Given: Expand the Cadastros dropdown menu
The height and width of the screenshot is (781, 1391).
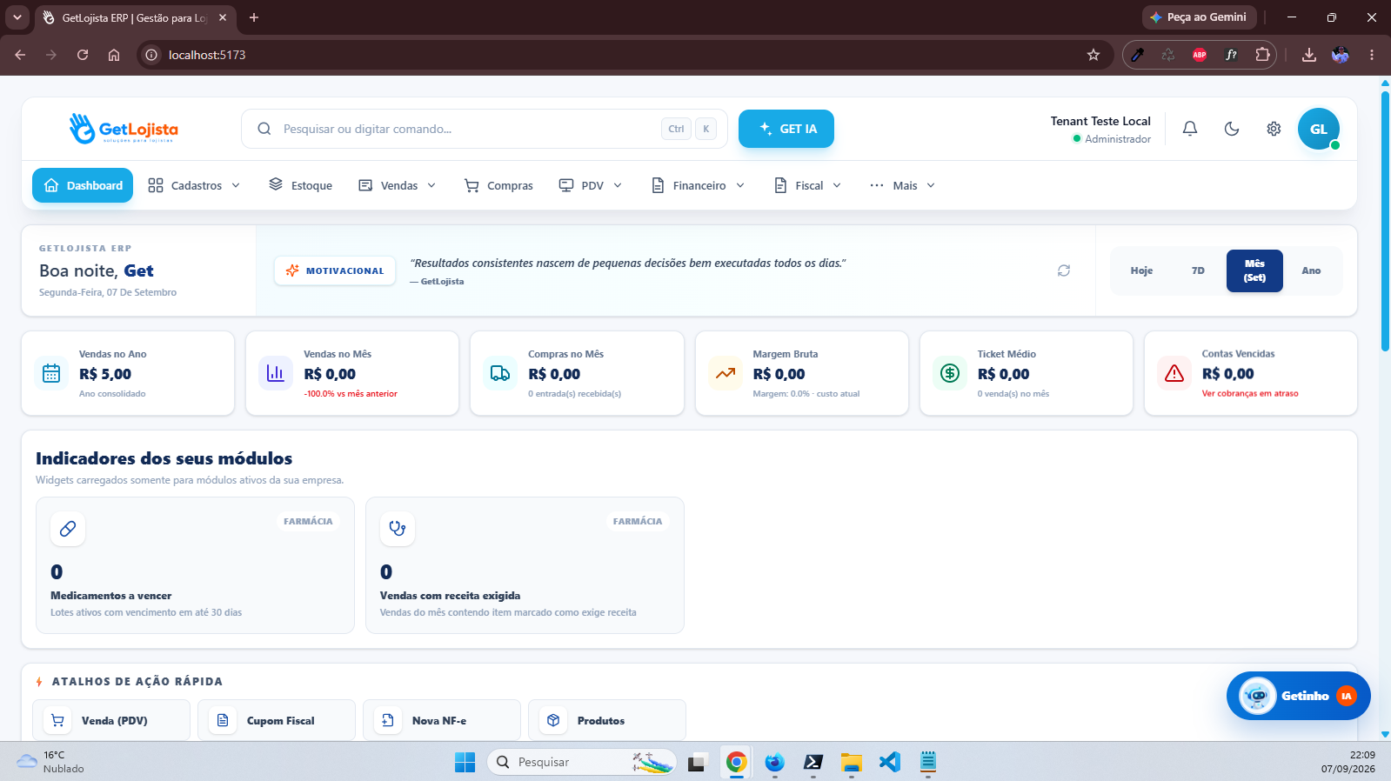Looking at the screenshot, I should pyautogui.click(x=194, y=185).
